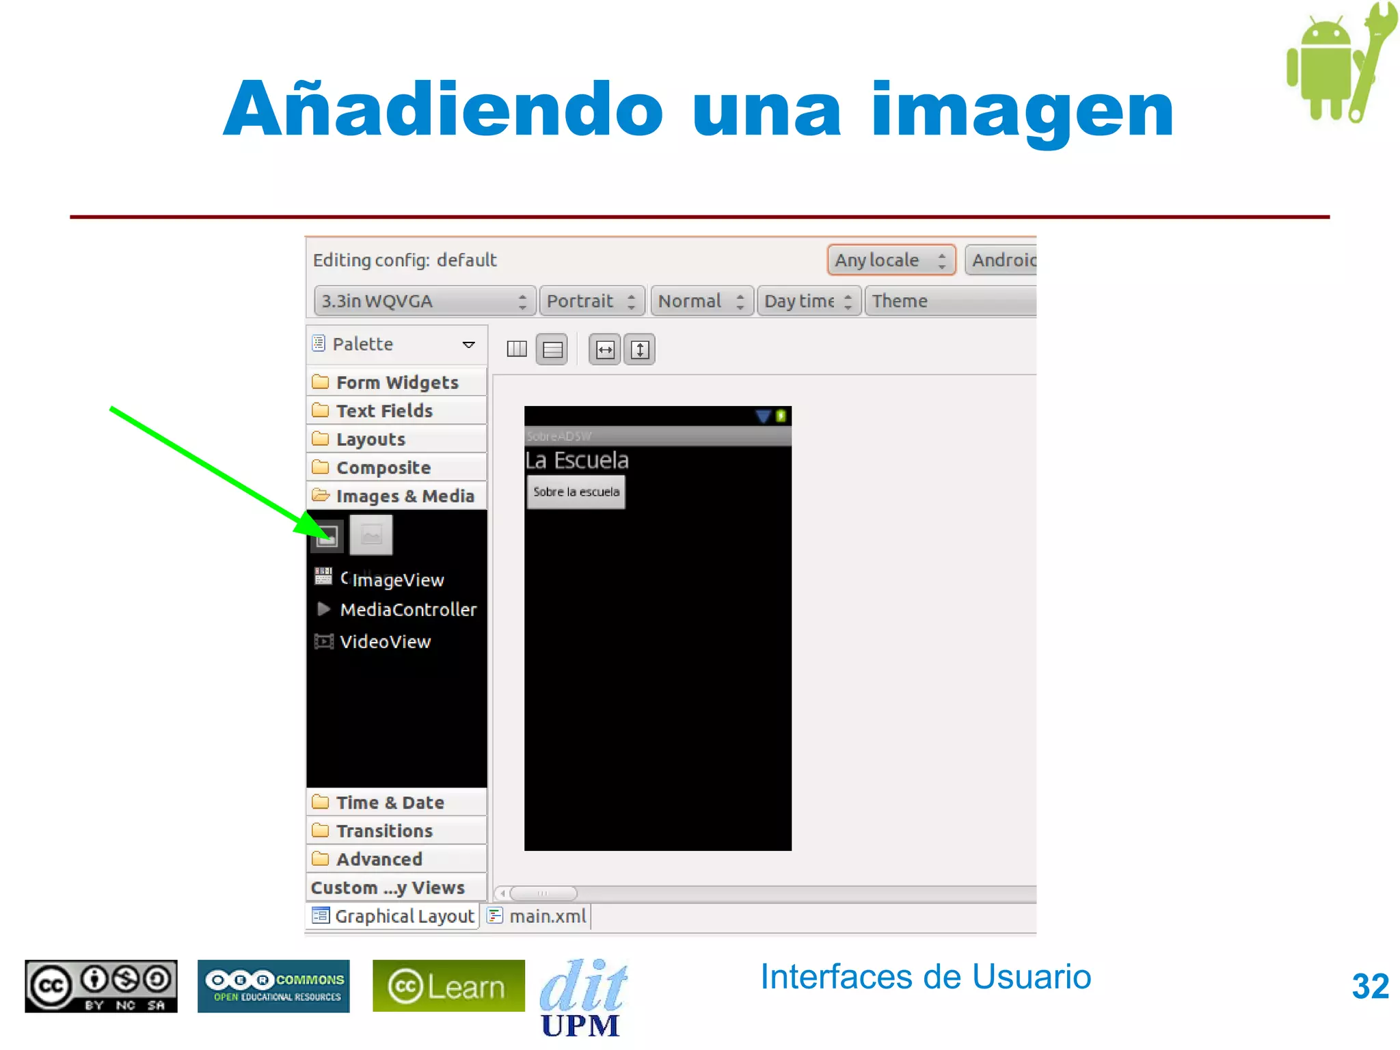The width and height of the screenshot is (1400, 1050).
Task: Open the Theme dropdown
Action: tap(950, 301)
